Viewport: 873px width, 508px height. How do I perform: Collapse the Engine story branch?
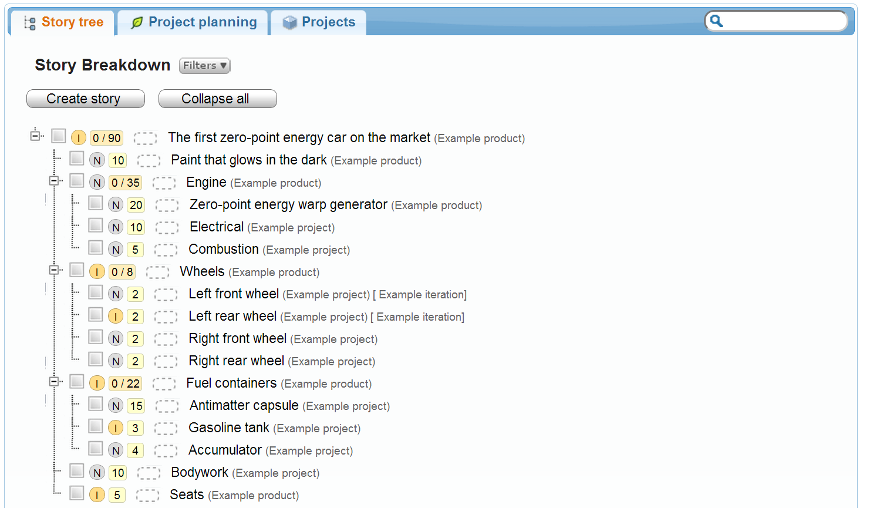54,181
